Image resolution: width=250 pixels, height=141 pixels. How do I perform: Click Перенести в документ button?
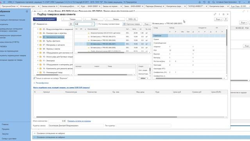(45, 19)
